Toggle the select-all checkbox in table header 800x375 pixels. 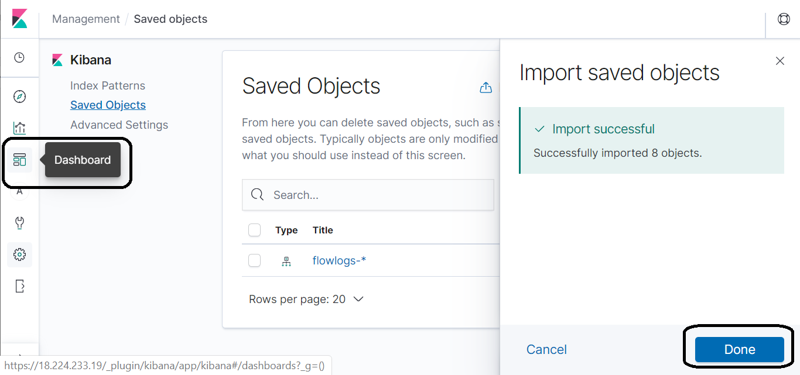coord(254,230)
